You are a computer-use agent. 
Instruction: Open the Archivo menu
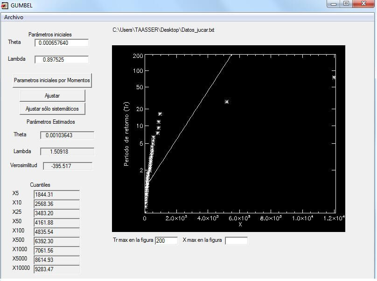tap(14, 17)
